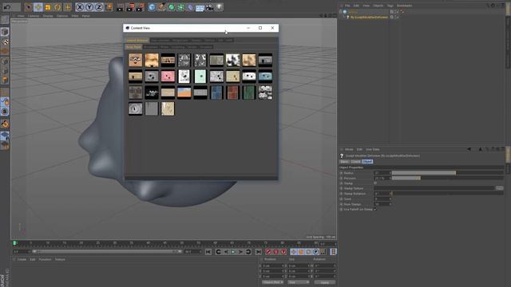Add a Cube primitive object
Screen dimensions: 511x287
(x=152, y=7)
